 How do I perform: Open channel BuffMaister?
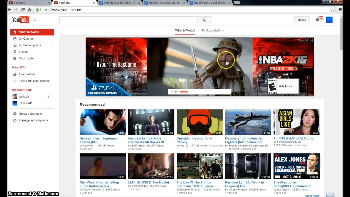(138, 146)
